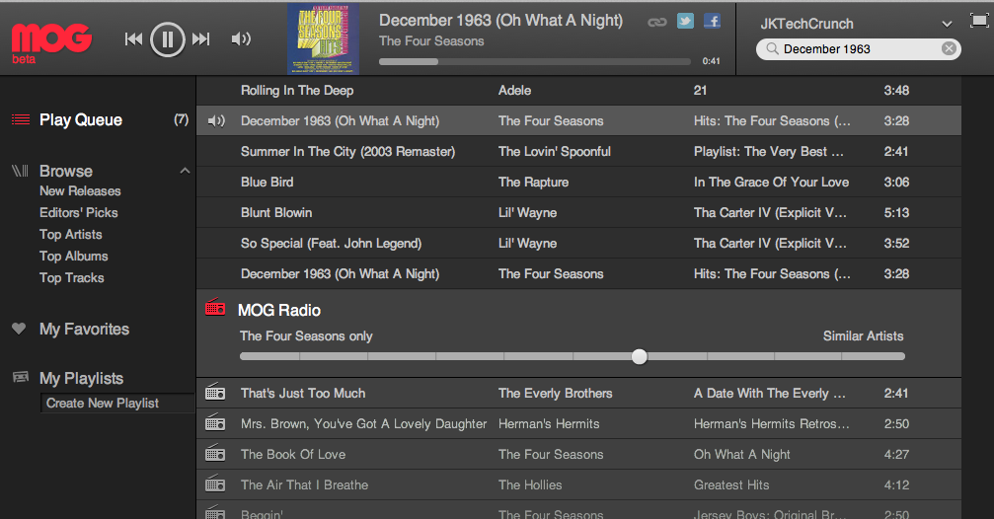Open My Favorites
Viewport: 994px width, 519px height.
[84, 329]
